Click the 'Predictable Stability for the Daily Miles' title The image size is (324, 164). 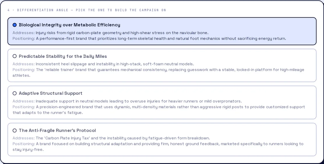point(63,56)
